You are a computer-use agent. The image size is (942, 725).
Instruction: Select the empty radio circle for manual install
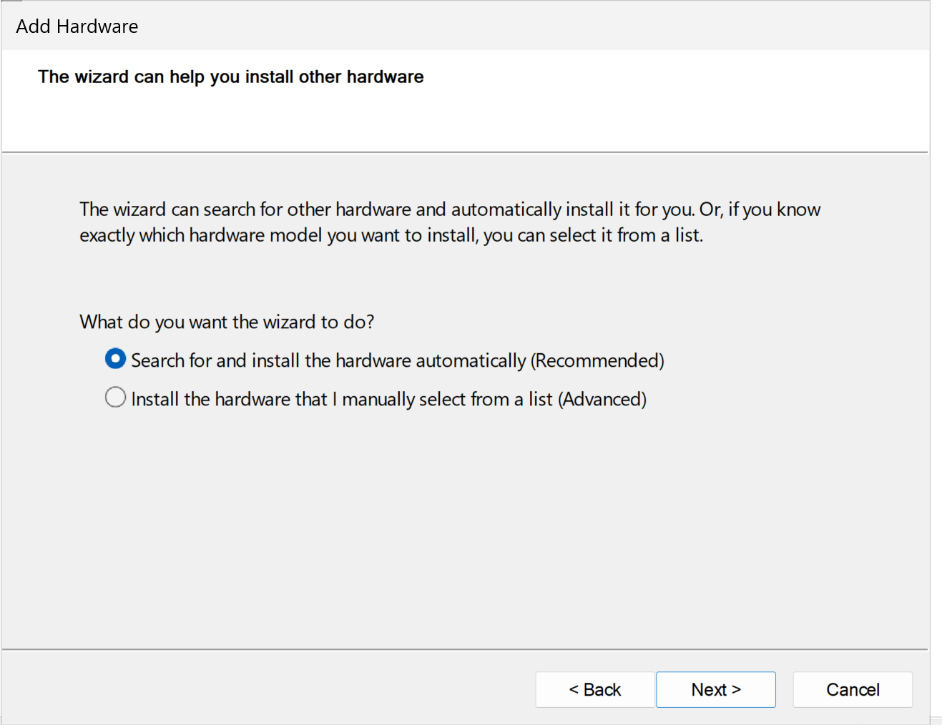115,397
